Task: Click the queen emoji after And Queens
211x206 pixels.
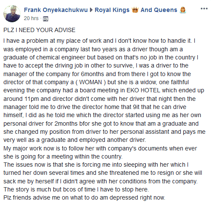Action: tap(183, 10)
